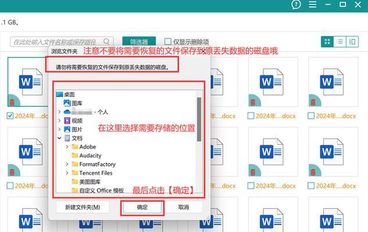Switch to preview pane view
The width and height of the screenshot is (368, 232).
tap(352, 42)
